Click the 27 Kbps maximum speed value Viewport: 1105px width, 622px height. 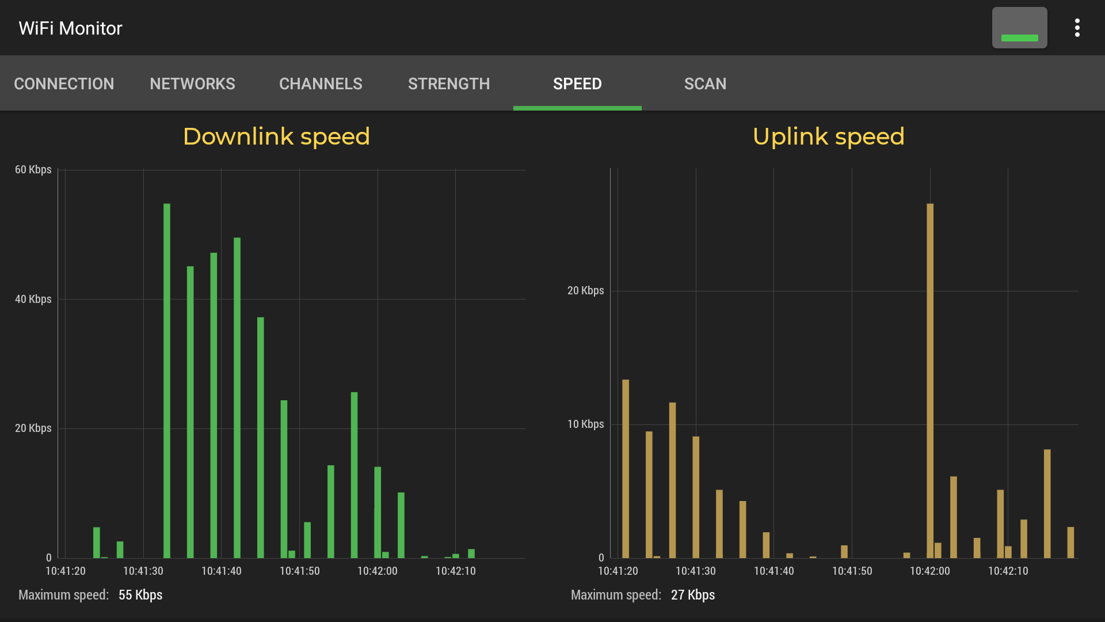click(693, 595)
